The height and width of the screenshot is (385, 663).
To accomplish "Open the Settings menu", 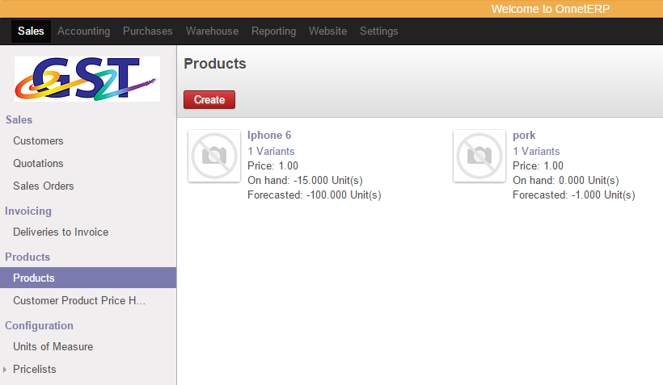I will (379, 31).
